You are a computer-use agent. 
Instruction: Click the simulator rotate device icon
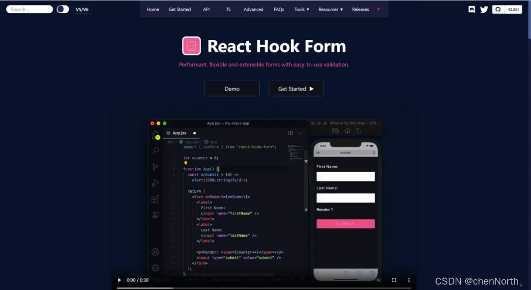(x=358, y=131)
